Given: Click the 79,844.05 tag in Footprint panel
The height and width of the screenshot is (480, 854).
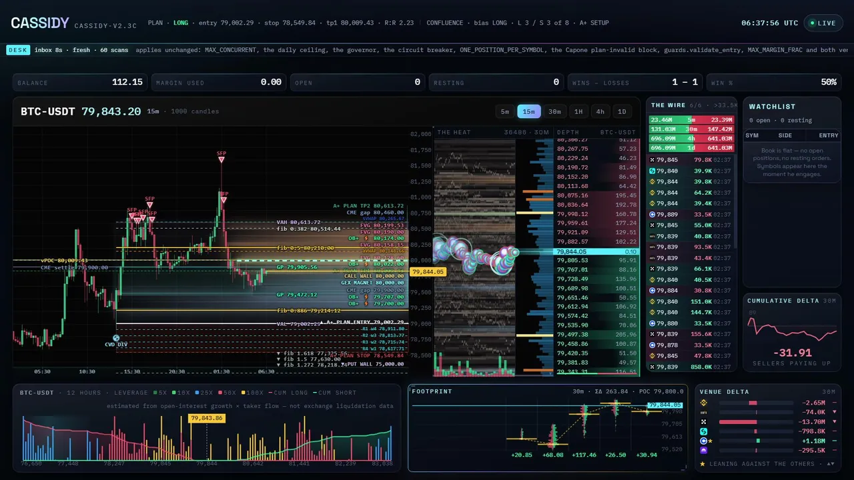Looking at the screenshot, I should [x=666, y=405].
